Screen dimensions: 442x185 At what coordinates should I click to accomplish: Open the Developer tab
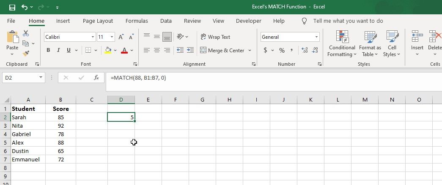[249, 21]
